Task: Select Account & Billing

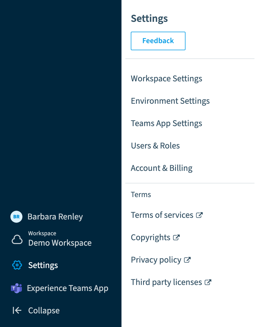Action: pos(162,168)
